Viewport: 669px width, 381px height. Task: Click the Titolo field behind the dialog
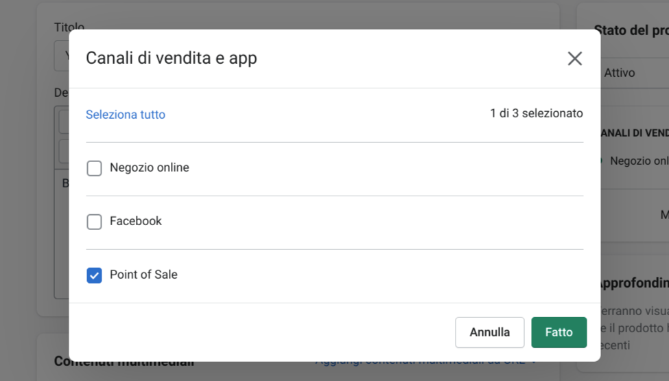[x=62, y=56]
